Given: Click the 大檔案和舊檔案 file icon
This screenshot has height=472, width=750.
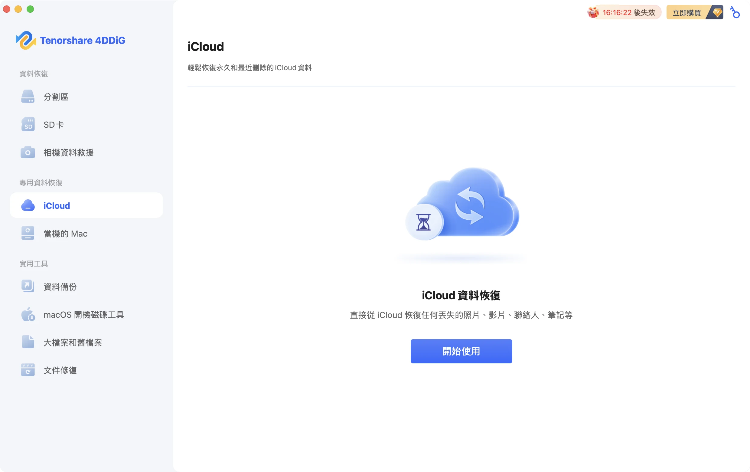Looking at the screenshot, I should [28, 342].
